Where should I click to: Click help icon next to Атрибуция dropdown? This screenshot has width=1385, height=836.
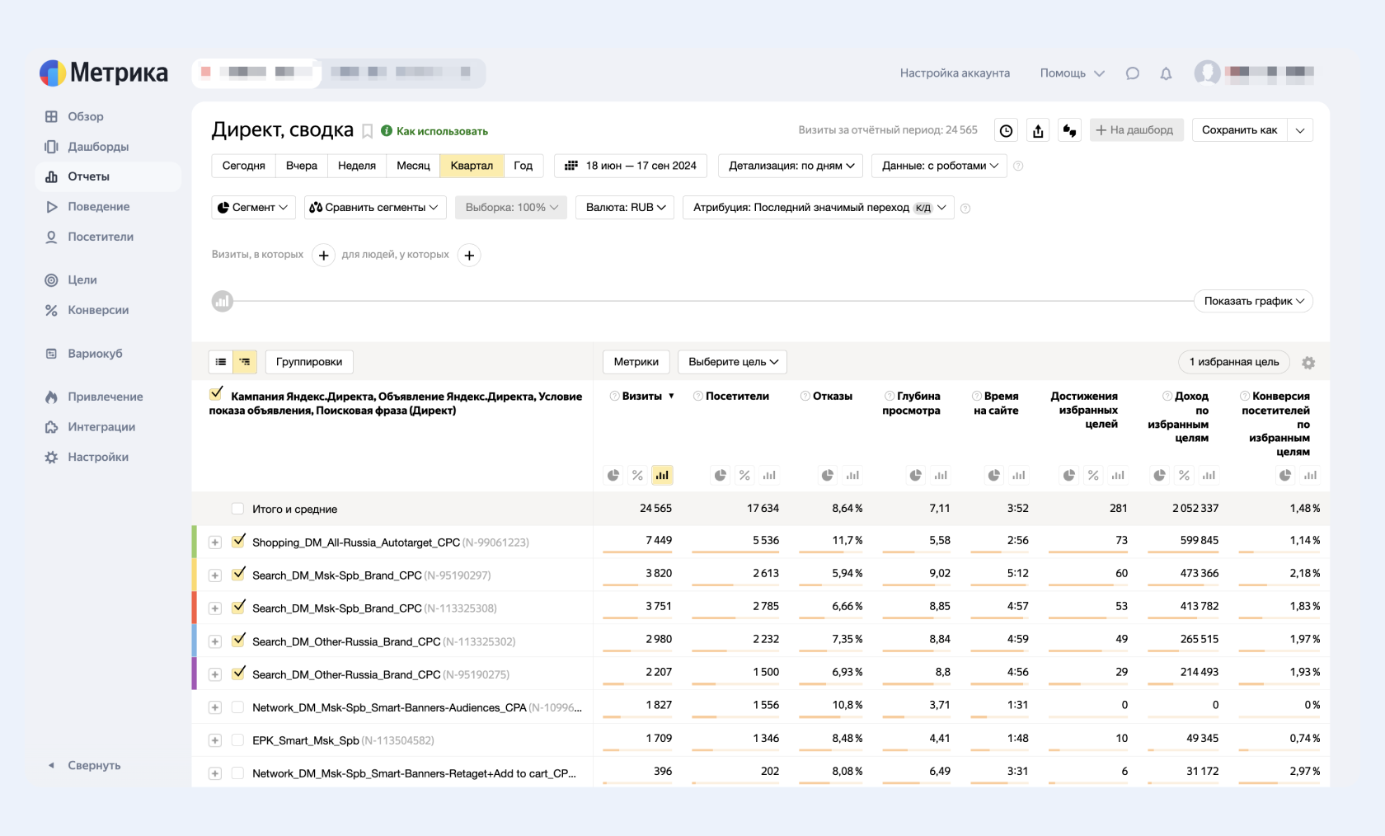click(965, 209)
